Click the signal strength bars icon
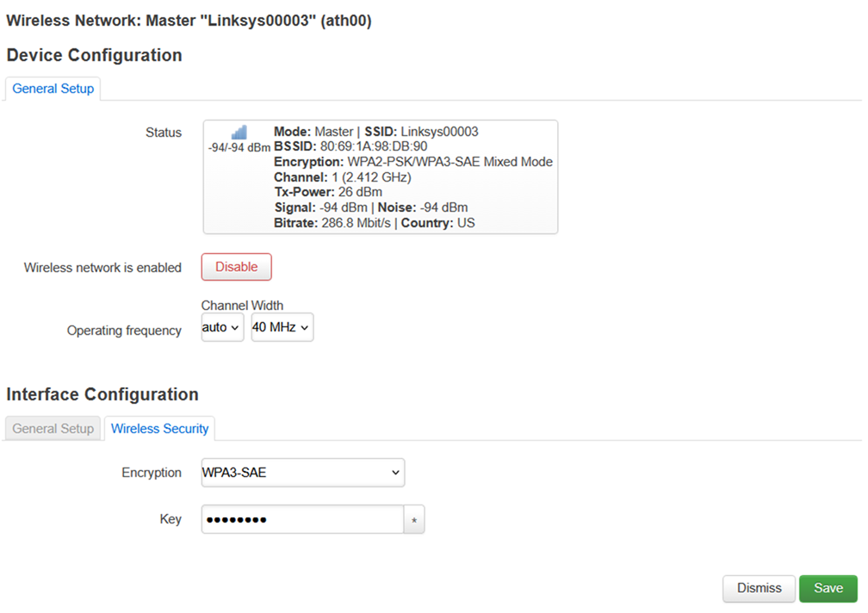 click(239, 132)
